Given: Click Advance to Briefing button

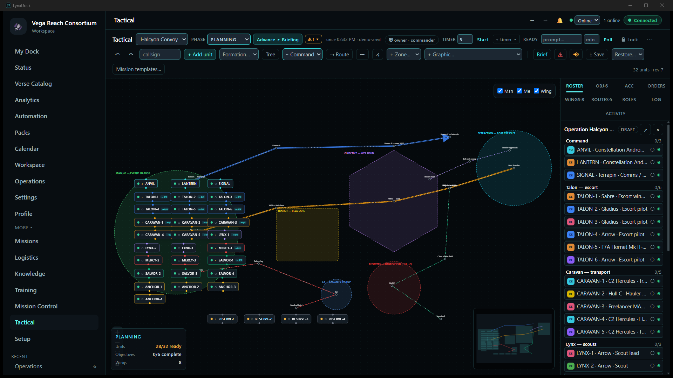Looking at the screenshot, I should tap(278, 40).
